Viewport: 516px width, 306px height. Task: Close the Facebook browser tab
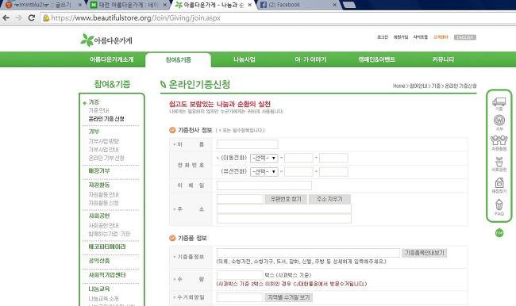pos(335,5)
